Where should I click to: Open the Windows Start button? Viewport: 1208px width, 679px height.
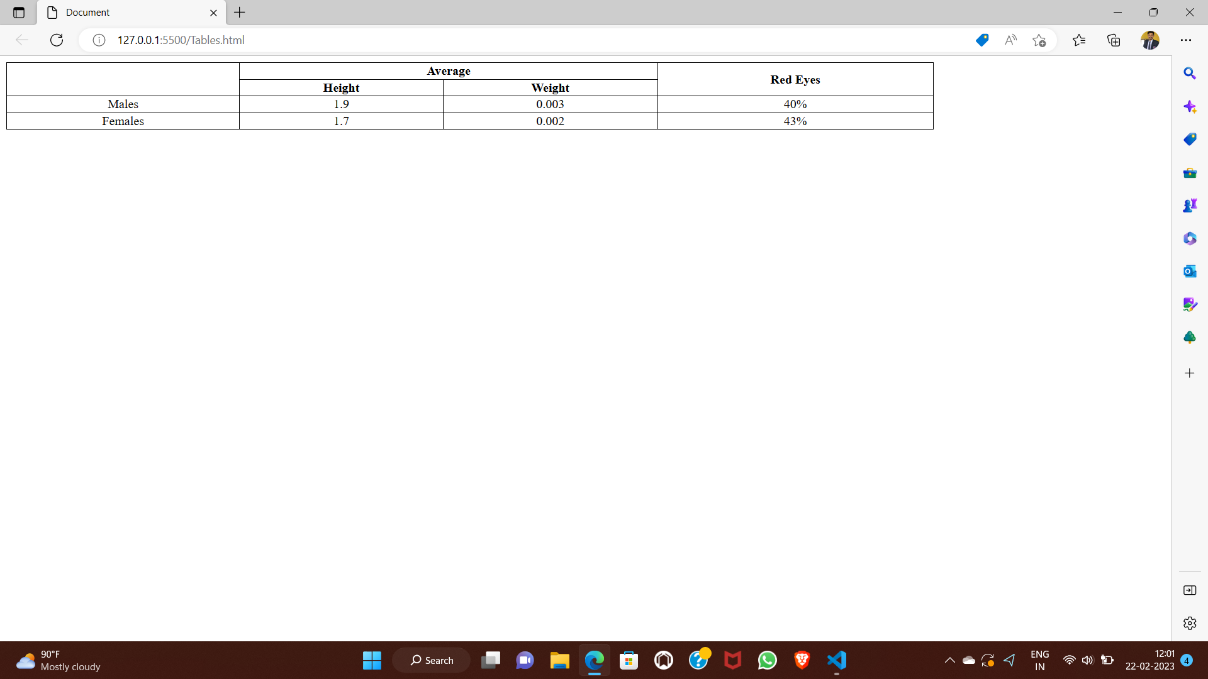tap(372, 660)
